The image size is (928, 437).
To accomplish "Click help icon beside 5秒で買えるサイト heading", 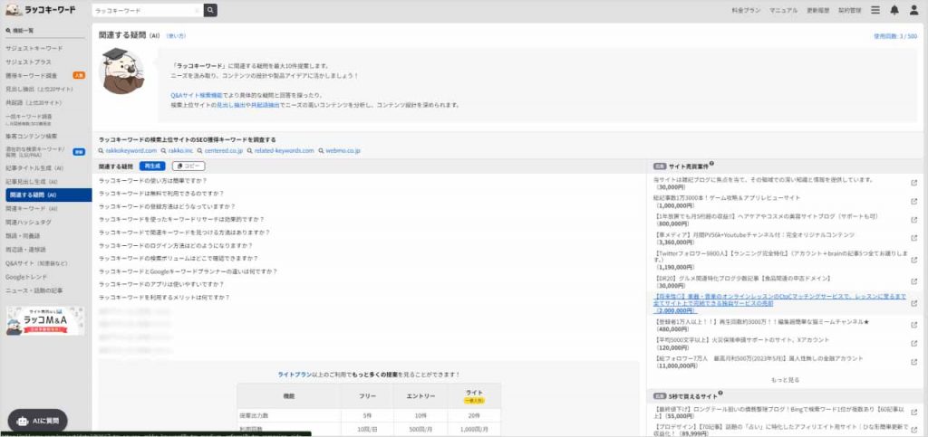I will [x=720, y=394].
